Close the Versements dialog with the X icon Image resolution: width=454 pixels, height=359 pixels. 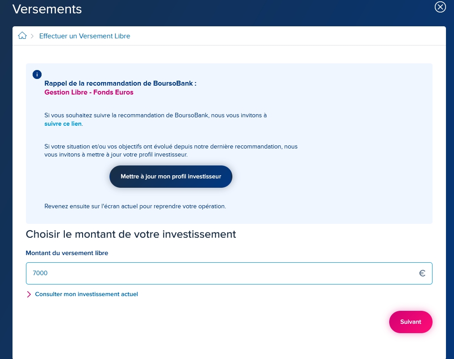tap(440, 7)
